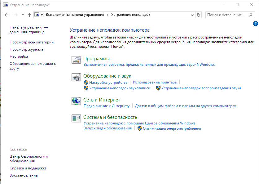Minimize the Устранение неполадок window
259x184 pixels.
pos(223,5)
